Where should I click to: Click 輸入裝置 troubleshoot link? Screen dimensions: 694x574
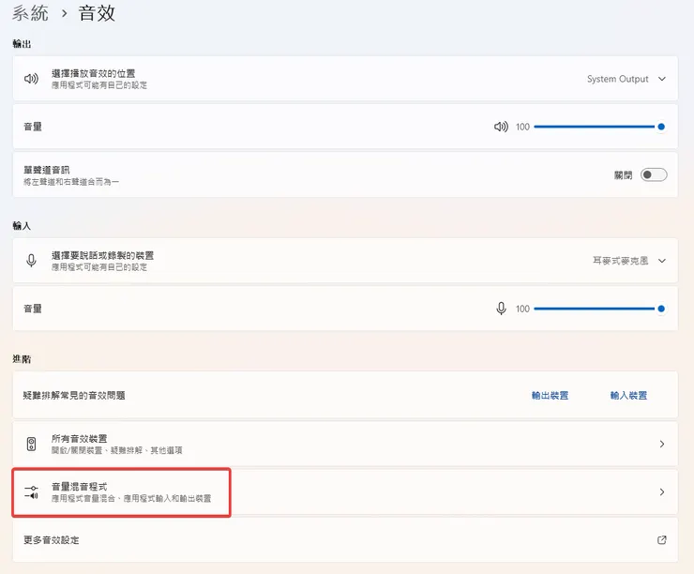point(628,395)
